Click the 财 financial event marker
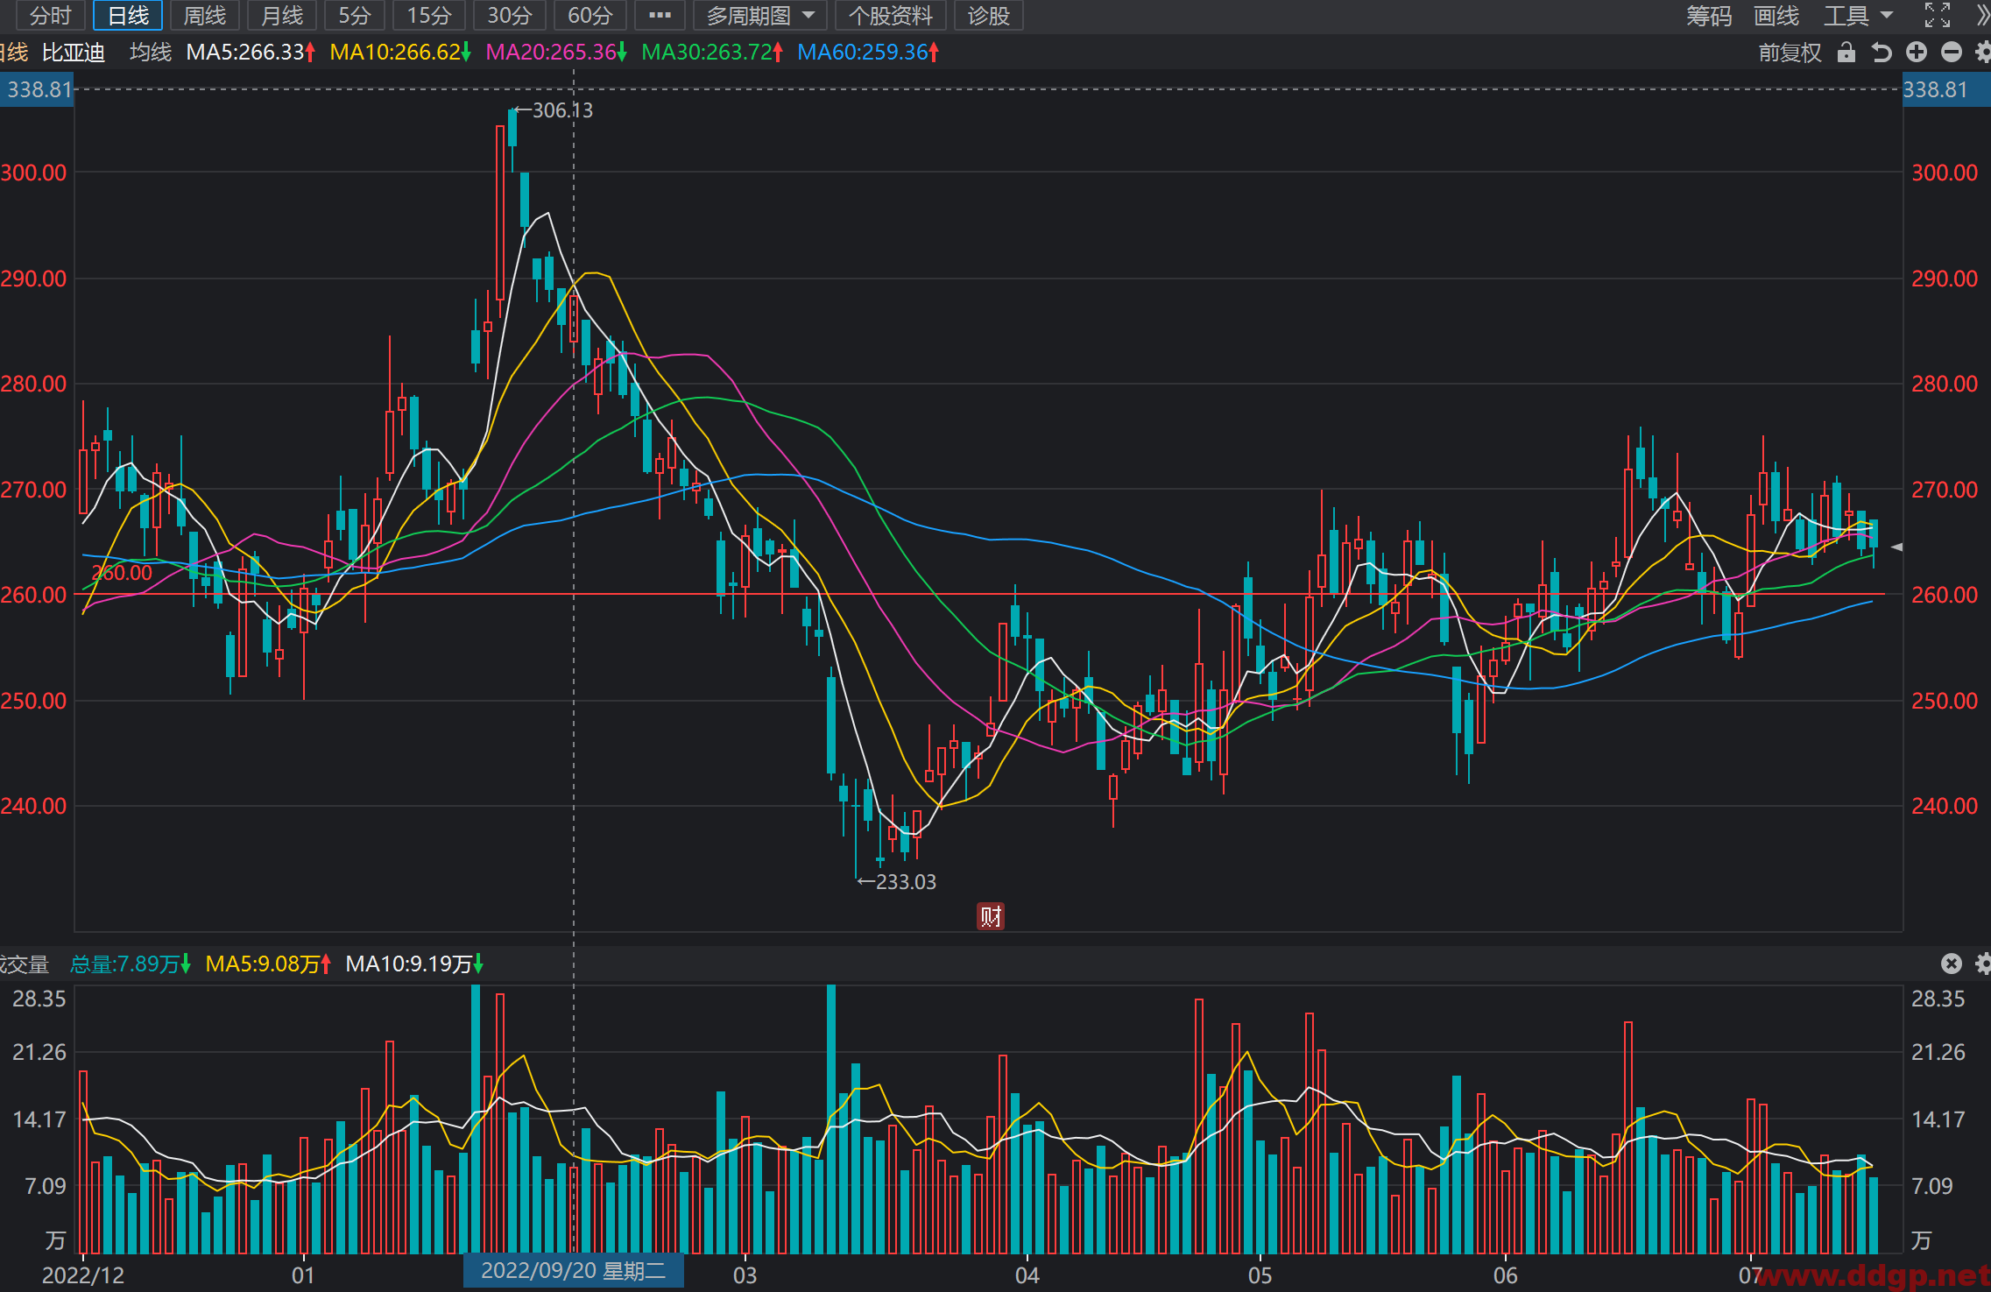 pyautogui.click(x=991, y=916)
